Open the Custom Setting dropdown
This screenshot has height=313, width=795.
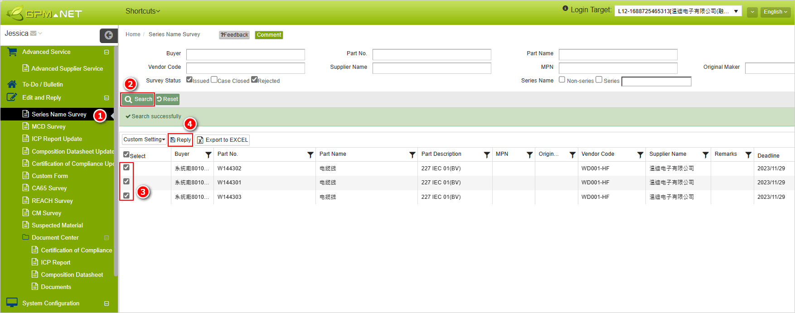(x=144, y=140)
